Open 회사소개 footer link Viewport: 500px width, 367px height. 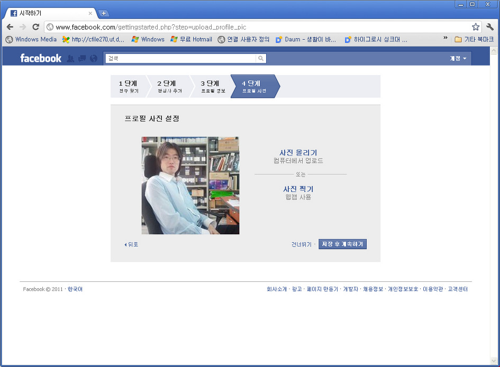[x=277, y=289]
